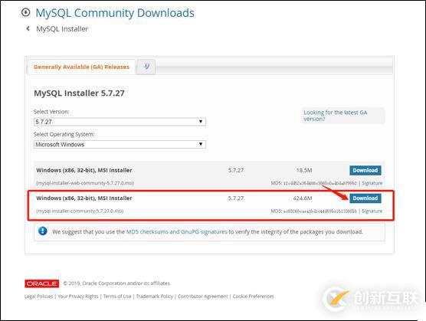Open Your Privacy Rights footer link

(x=78, y=296)
